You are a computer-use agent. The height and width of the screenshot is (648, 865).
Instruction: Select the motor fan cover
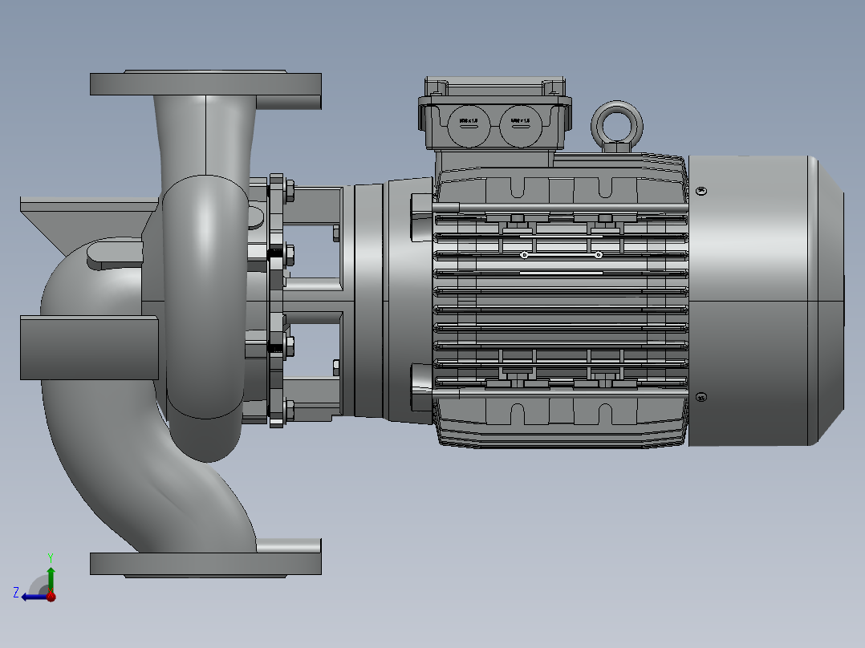[x=766, y=301]
